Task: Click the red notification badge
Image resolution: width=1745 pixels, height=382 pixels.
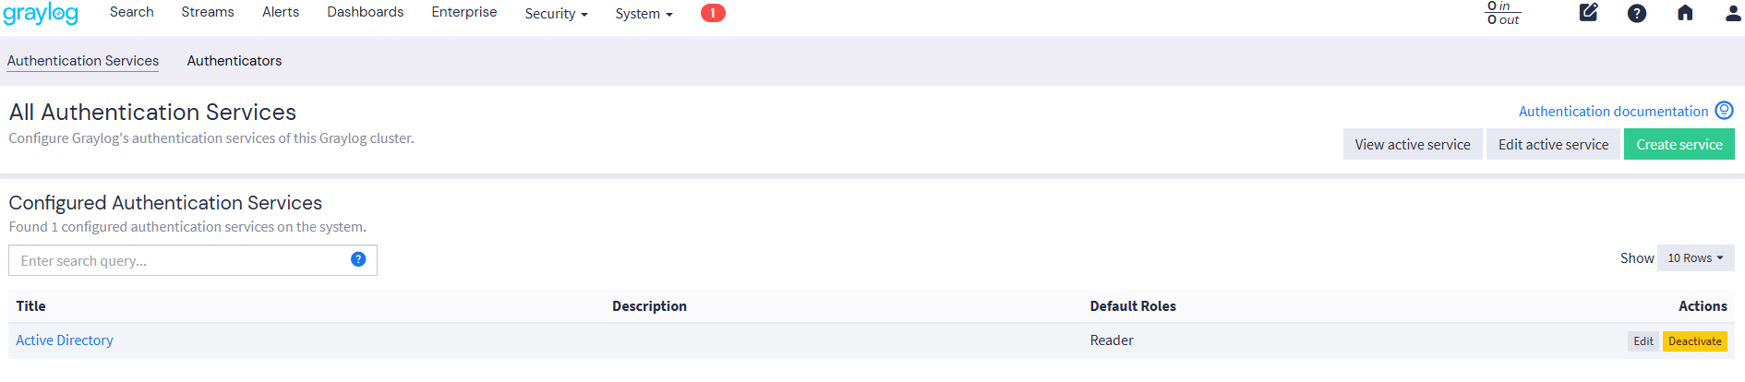Action: (713, 13)
